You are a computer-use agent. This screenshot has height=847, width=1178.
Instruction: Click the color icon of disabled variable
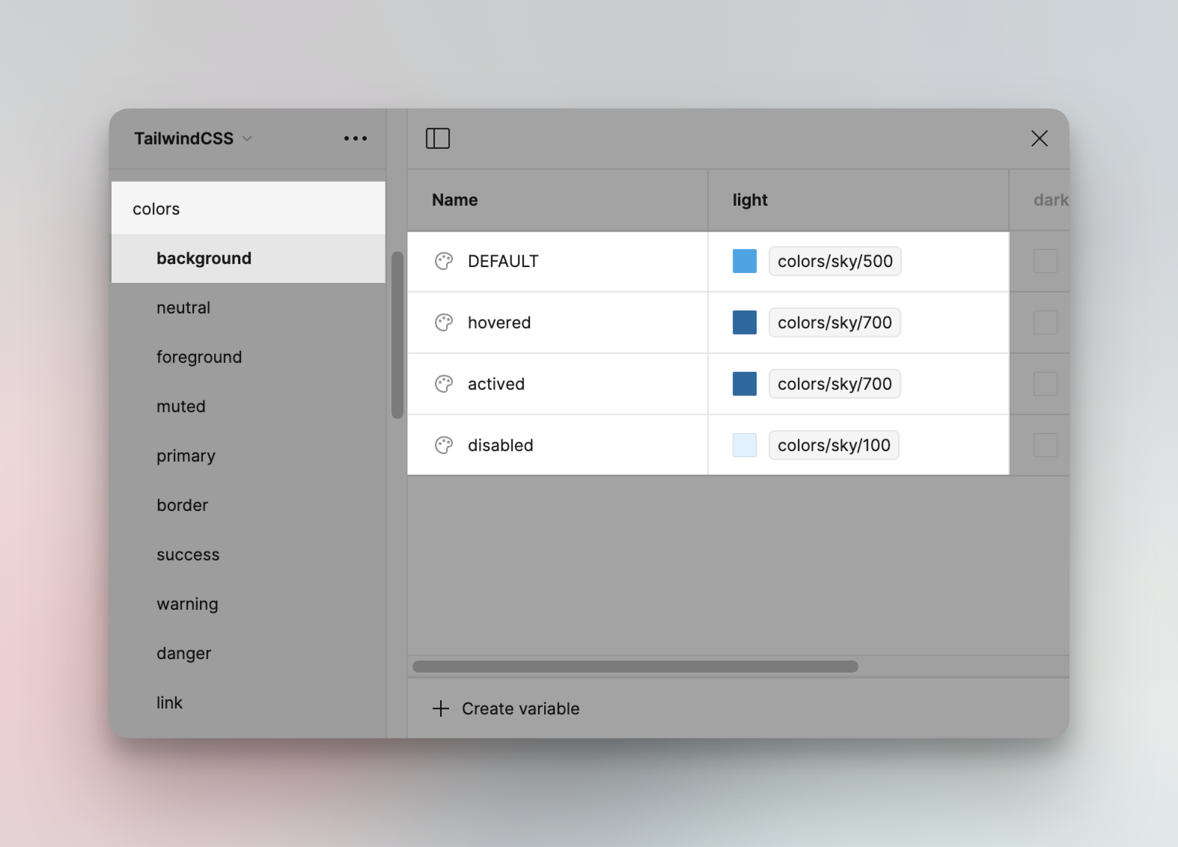[x=444, y=445]
